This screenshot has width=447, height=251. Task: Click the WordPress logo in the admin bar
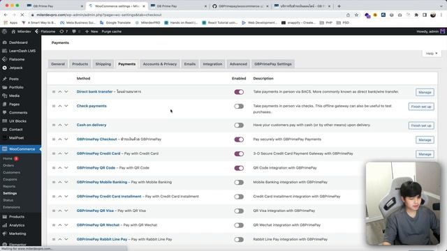pyautogui.click(x=4, y=31)
